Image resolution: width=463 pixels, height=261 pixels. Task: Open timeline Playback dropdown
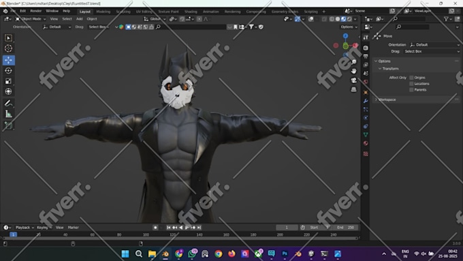click(x=25, y=228)
